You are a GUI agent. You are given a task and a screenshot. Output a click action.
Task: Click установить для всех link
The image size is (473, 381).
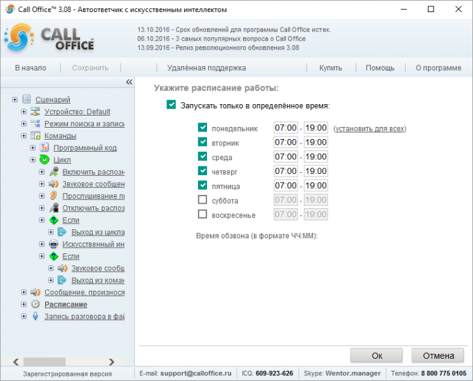pyautogui.click(x=370, y=129)
